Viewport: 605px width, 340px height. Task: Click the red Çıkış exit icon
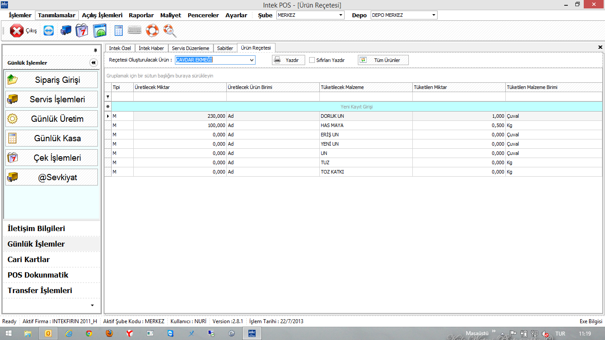pyautogui.click(x=17, y=31)
